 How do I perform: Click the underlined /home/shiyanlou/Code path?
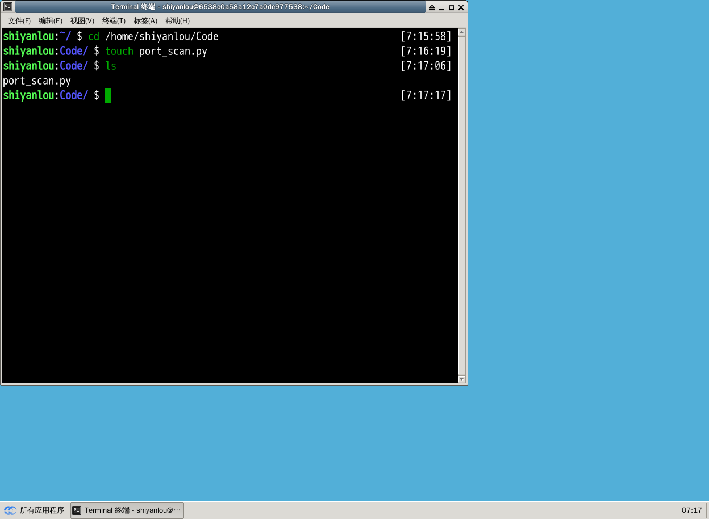click(161, 37)
